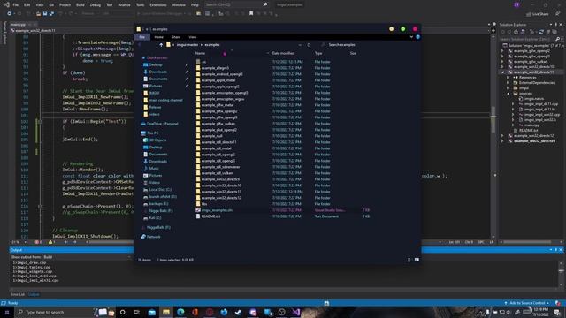Collapse the sources folder node

click(508, 94)
